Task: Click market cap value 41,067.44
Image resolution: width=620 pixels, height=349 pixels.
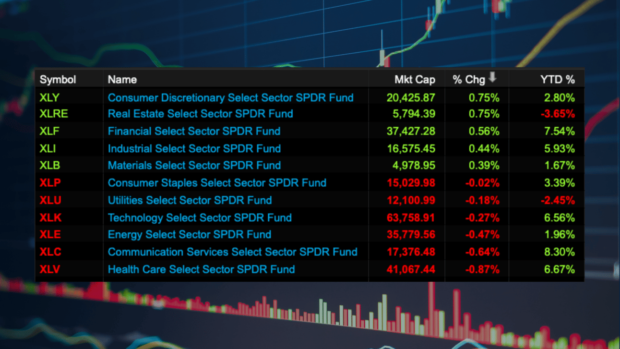Action: click(411, 269)
